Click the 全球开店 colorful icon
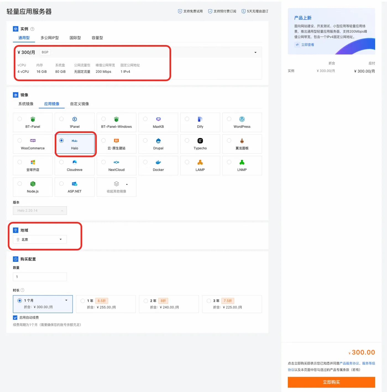Screen dimensions: 387x392 33,162
